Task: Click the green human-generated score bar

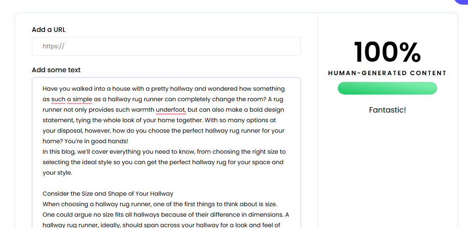Action: (387, 88)
